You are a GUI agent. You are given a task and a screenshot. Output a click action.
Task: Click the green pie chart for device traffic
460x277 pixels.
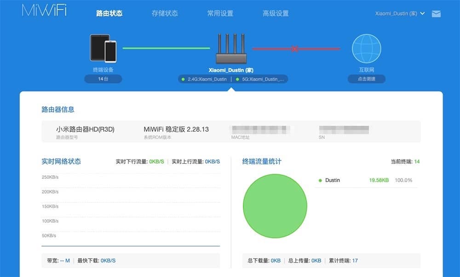[x=275, y=206]
